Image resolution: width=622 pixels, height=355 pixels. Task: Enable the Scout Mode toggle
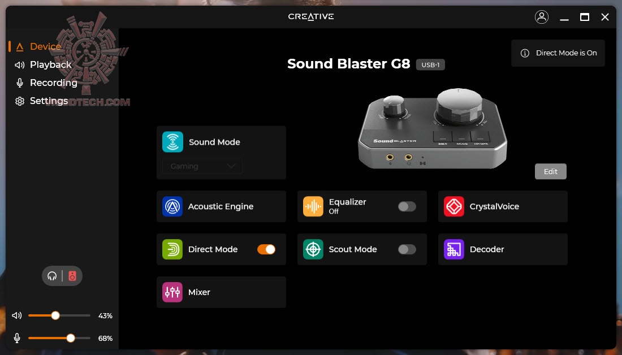[407, 249]
